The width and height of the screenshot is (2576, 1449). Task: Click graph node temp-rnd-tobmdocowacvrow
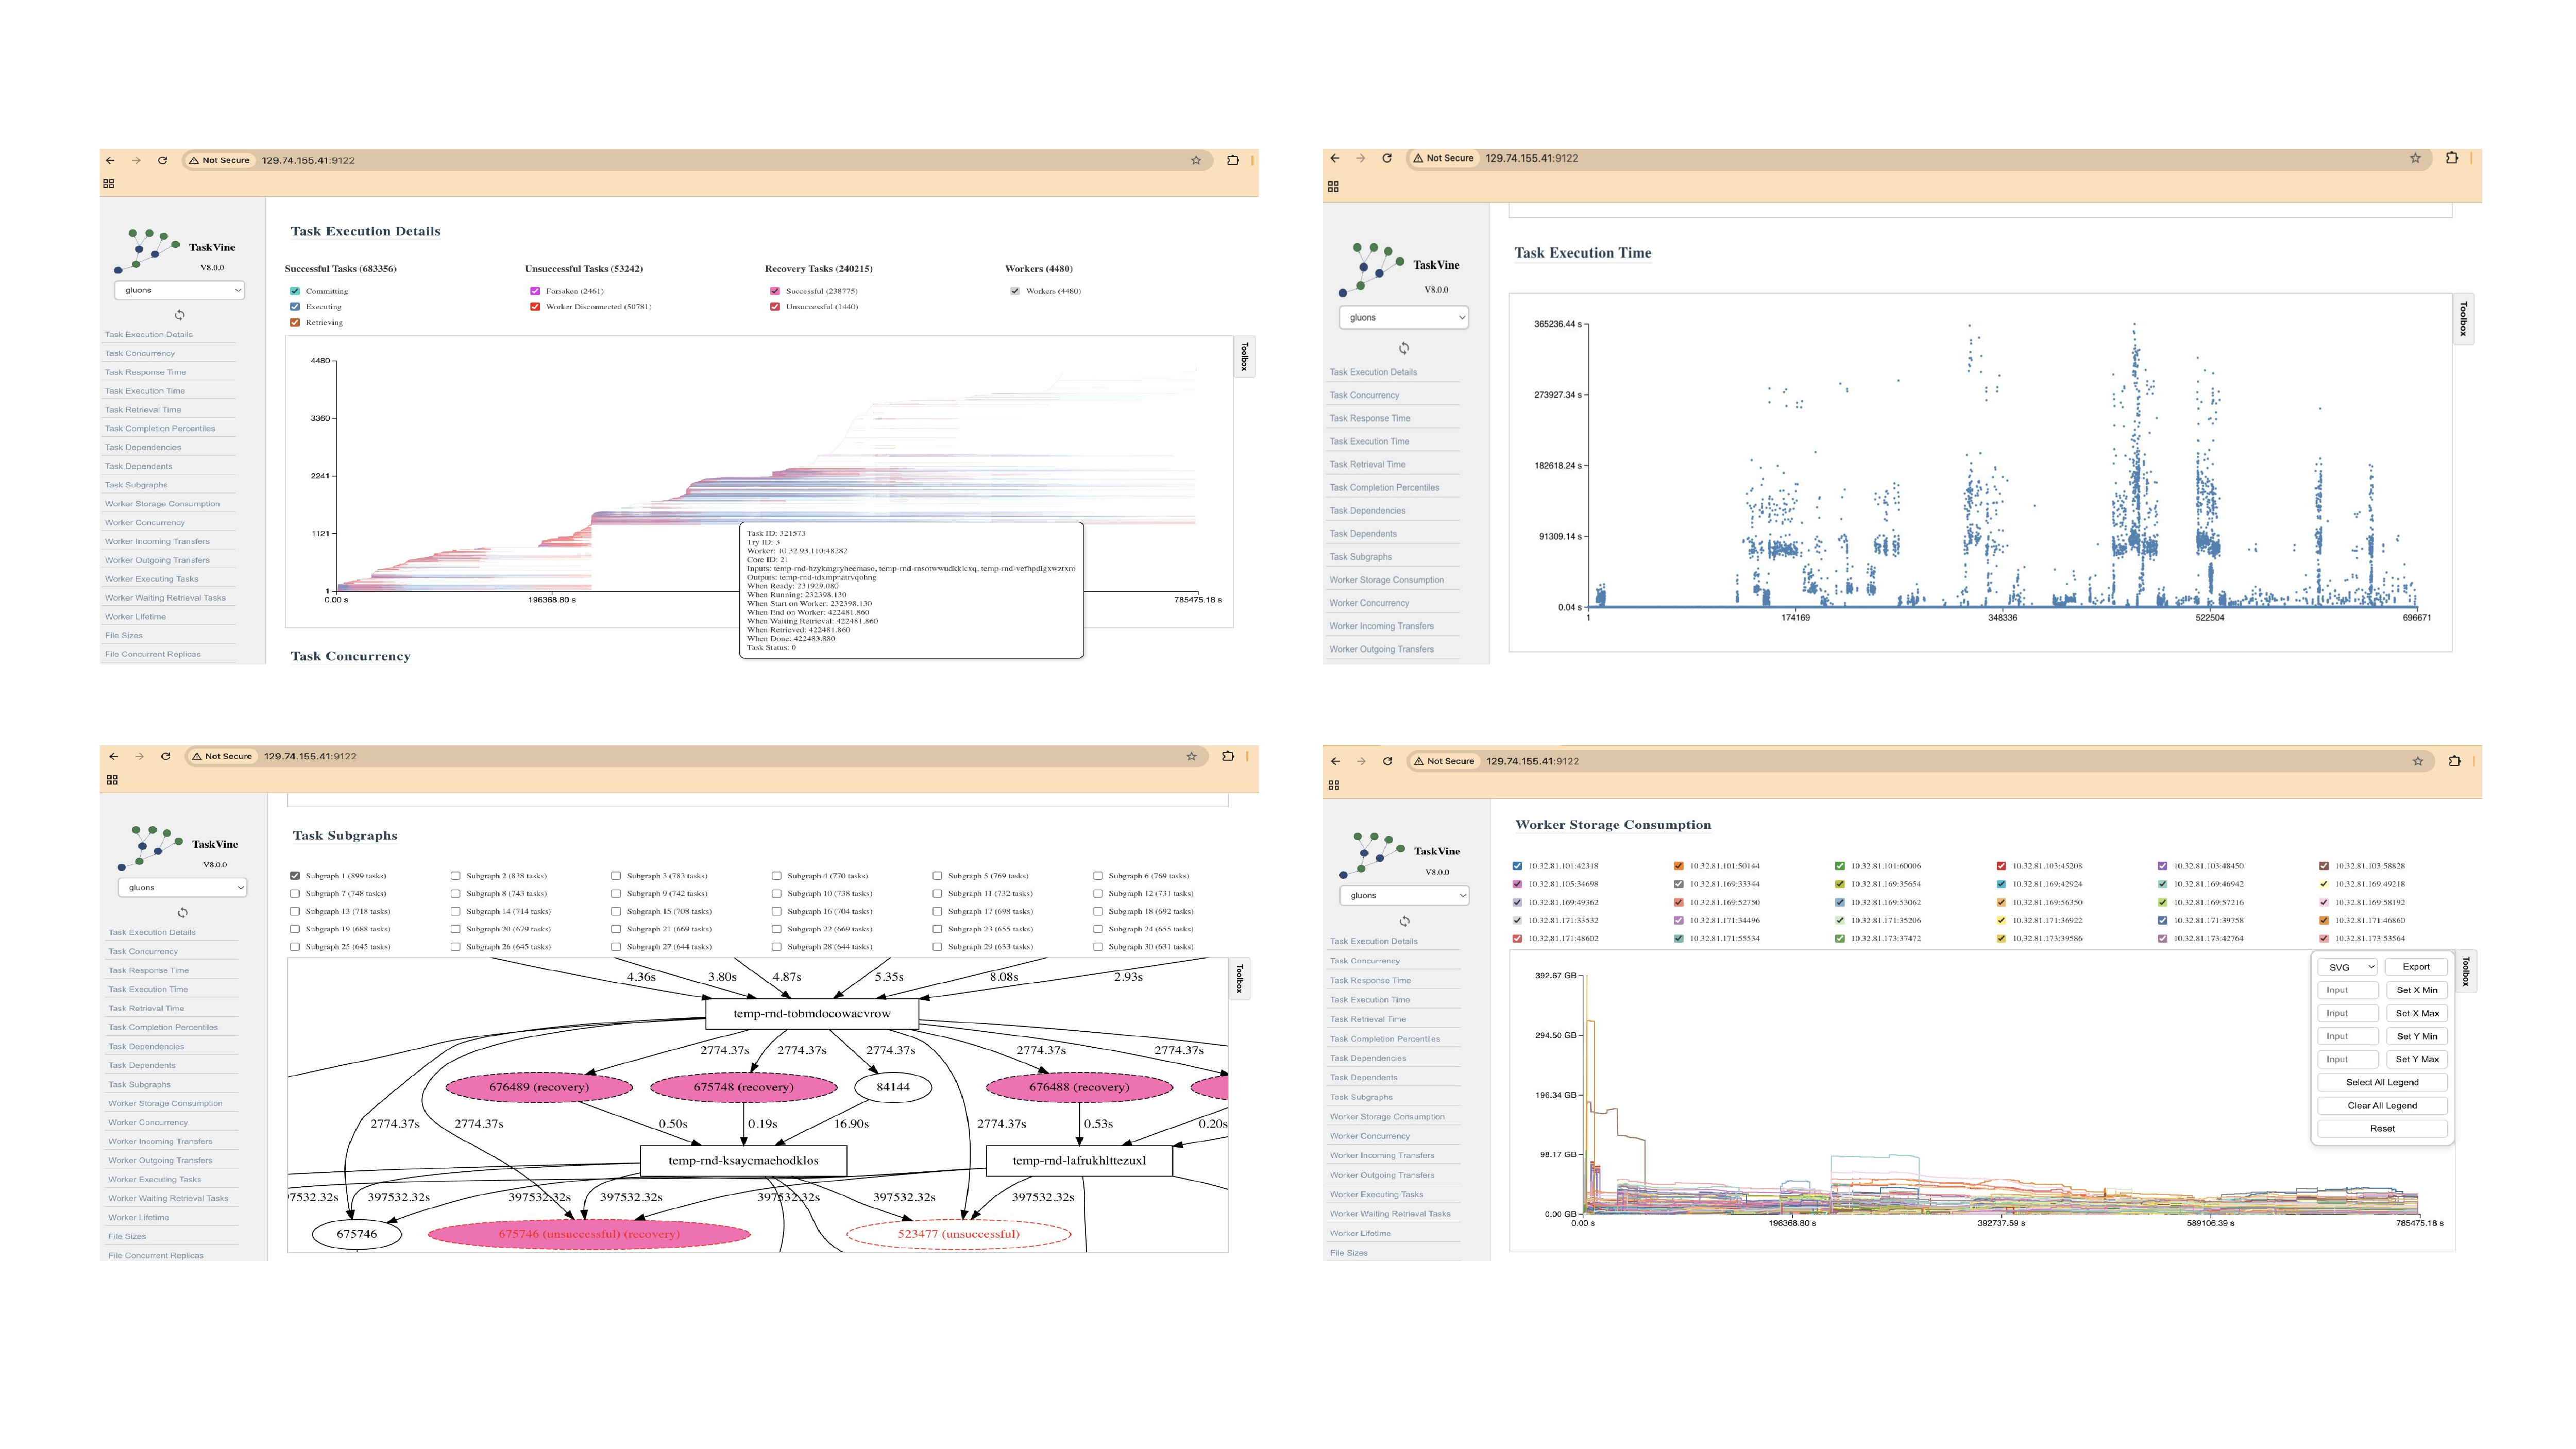click(812, 1013)
